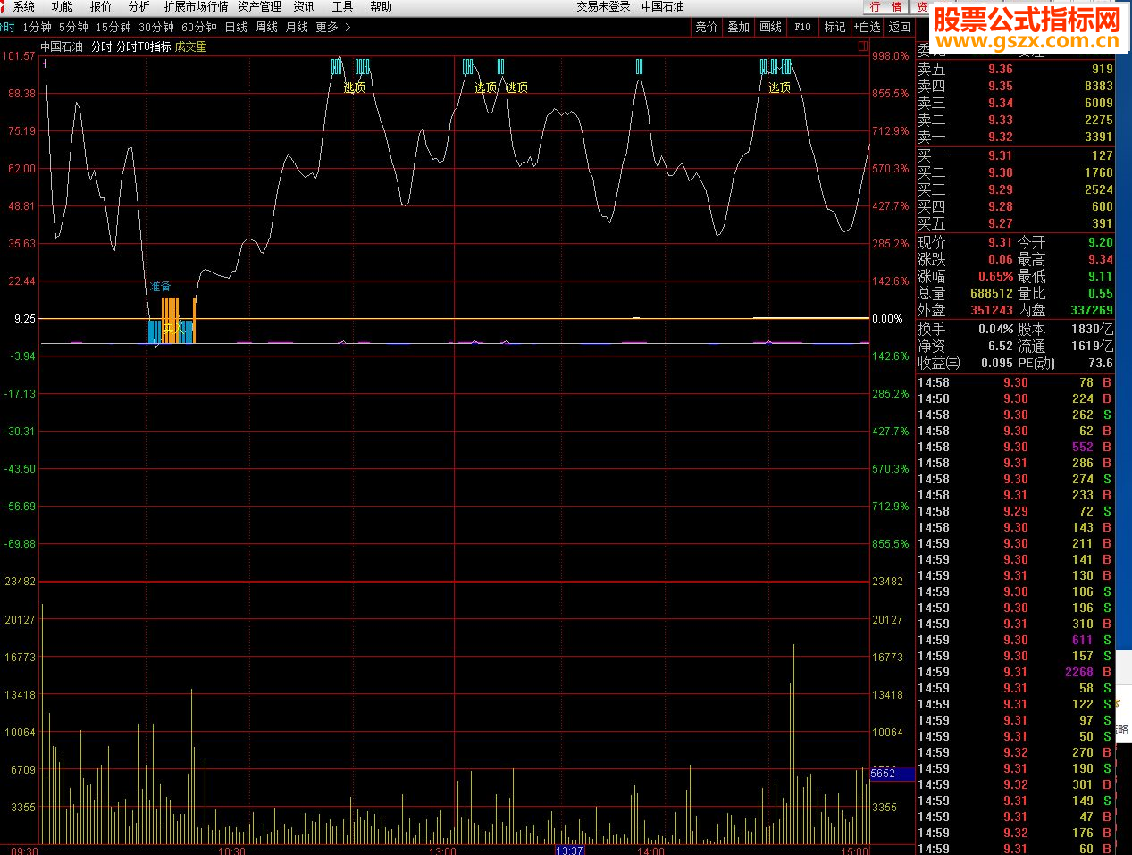Select the tick trade with volume 2268
The height and width of the screenshot is (855, 1132).
click(x=1016, y=672)
